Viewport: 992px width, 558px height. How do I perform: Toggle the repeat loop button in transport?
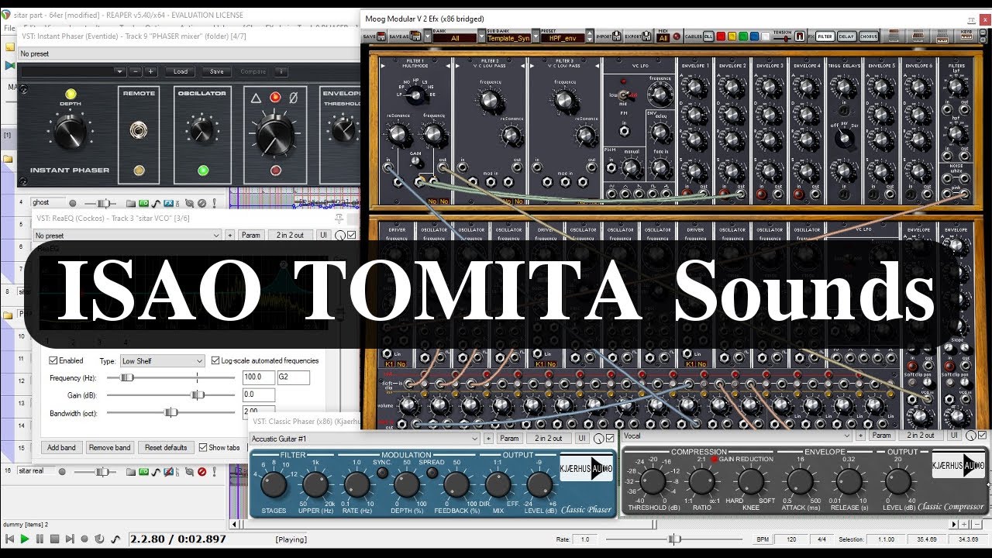coord(99,539)
